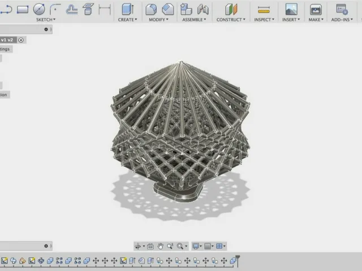This screenshot has width=362, height=271.
Task: Select the Rectangle sketch tool
Action: pyautogui.click(x=23, y=10)
